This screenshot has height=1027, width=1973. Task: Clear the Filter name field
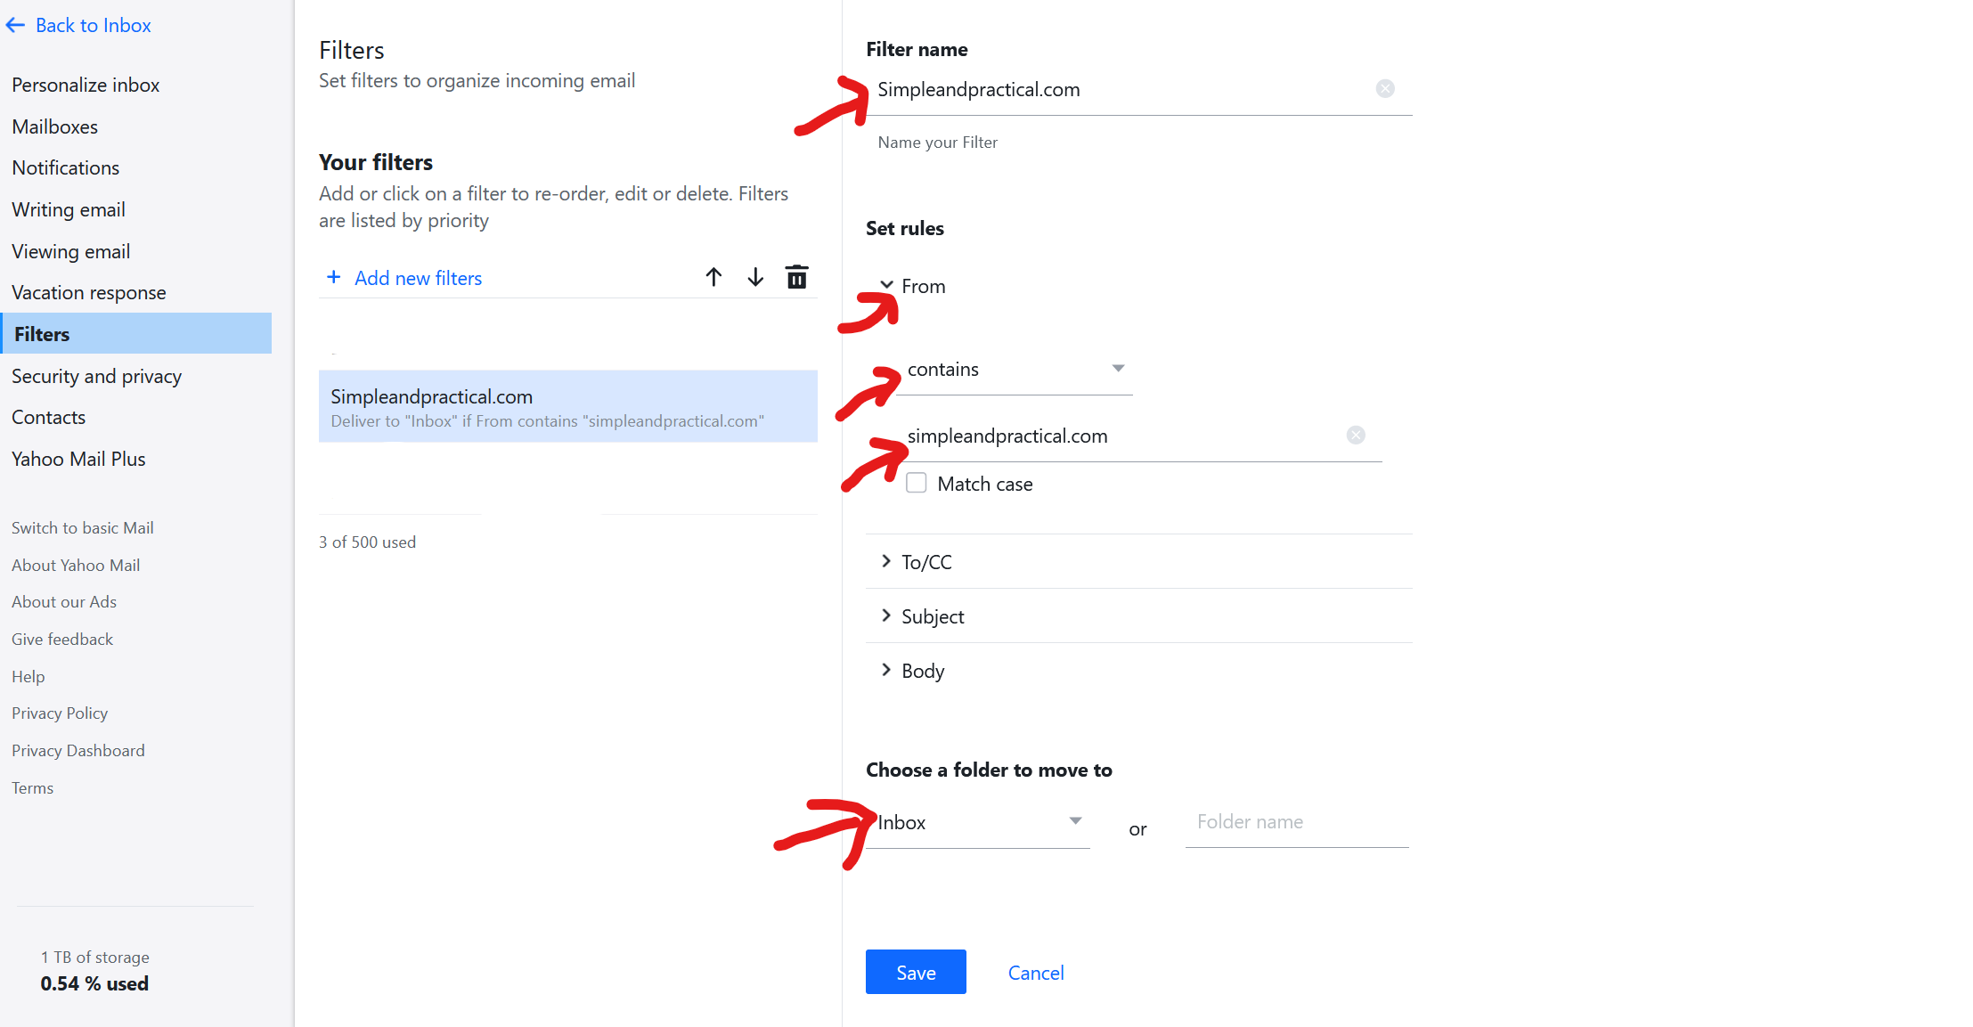1385,88
